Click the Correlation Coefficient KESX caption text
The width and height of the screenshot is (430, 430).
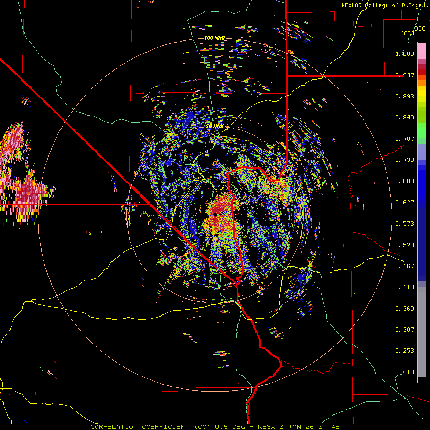click(x=215, y=427)
